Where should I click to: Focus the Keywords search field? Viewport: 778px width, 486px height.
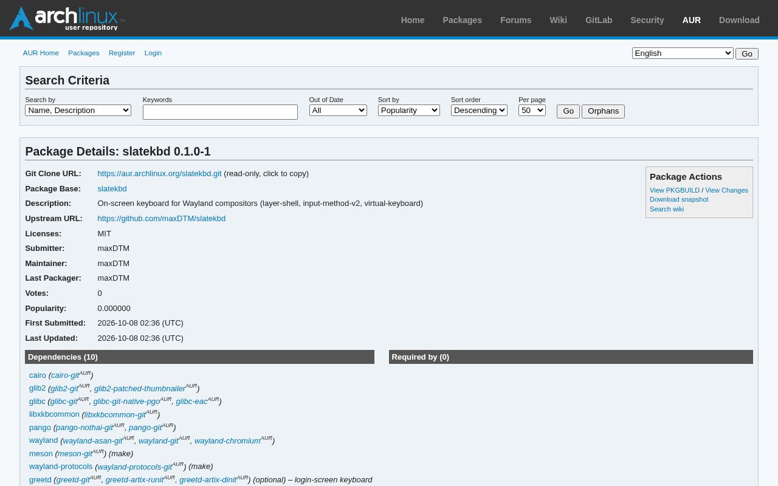point(220,112)
